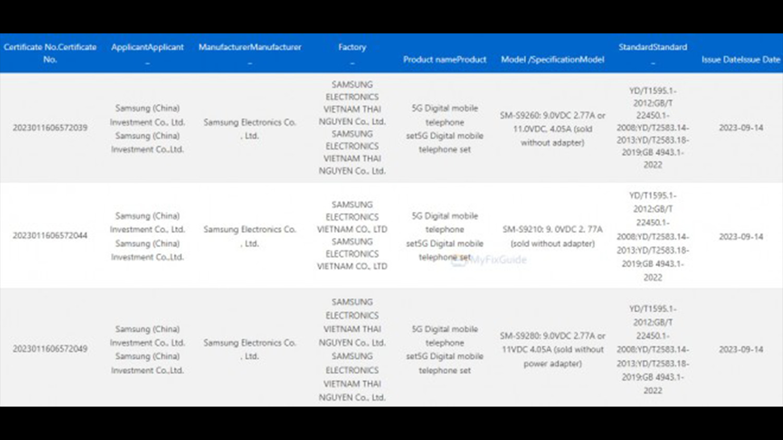783x440 pixels.
Task: Click the Applicant column header
Action: [x=147, y=47]
